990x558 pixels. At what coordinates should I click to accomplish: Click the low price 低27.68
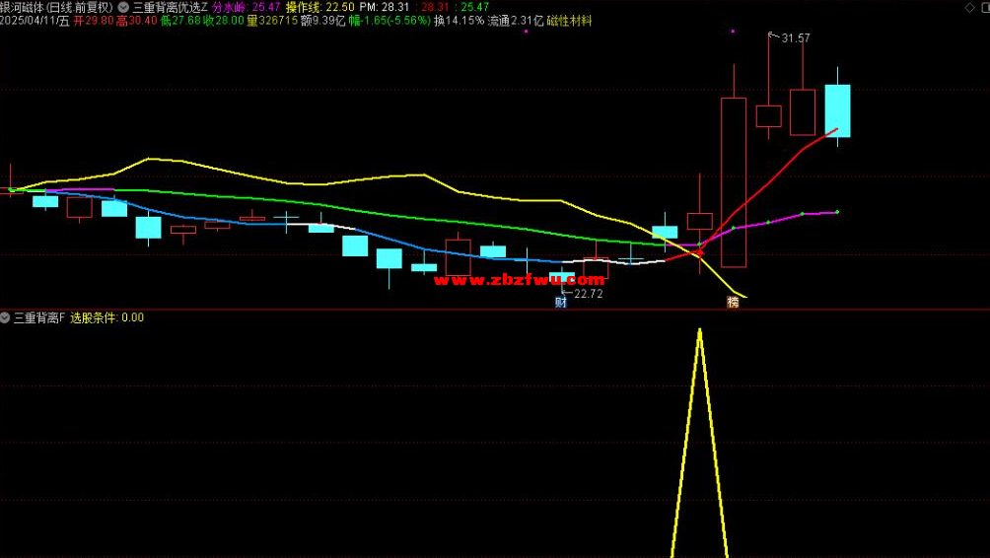tap(179, 21)
